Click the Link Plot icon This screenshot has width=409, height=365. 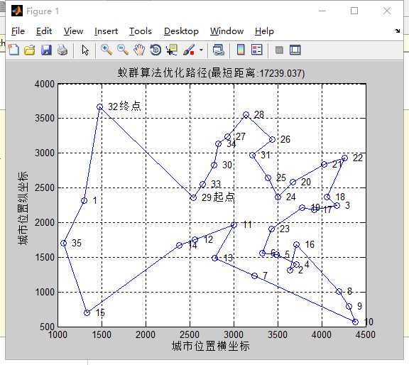[x=218, y=50]
